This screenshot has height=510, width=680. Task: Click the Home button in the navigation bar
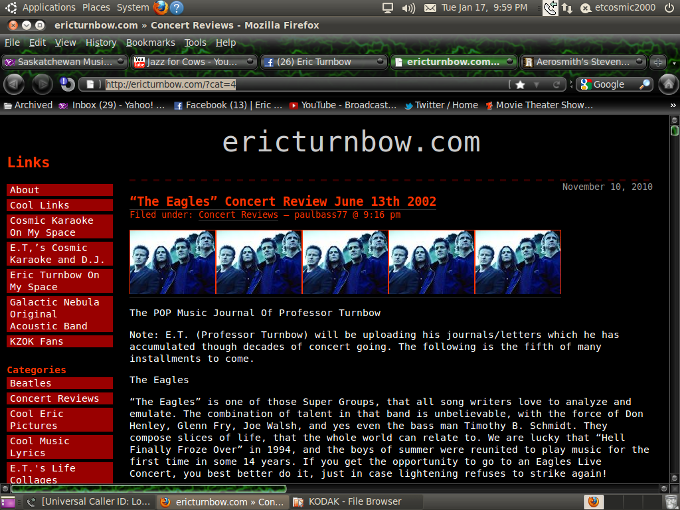(x=668, y=84)
